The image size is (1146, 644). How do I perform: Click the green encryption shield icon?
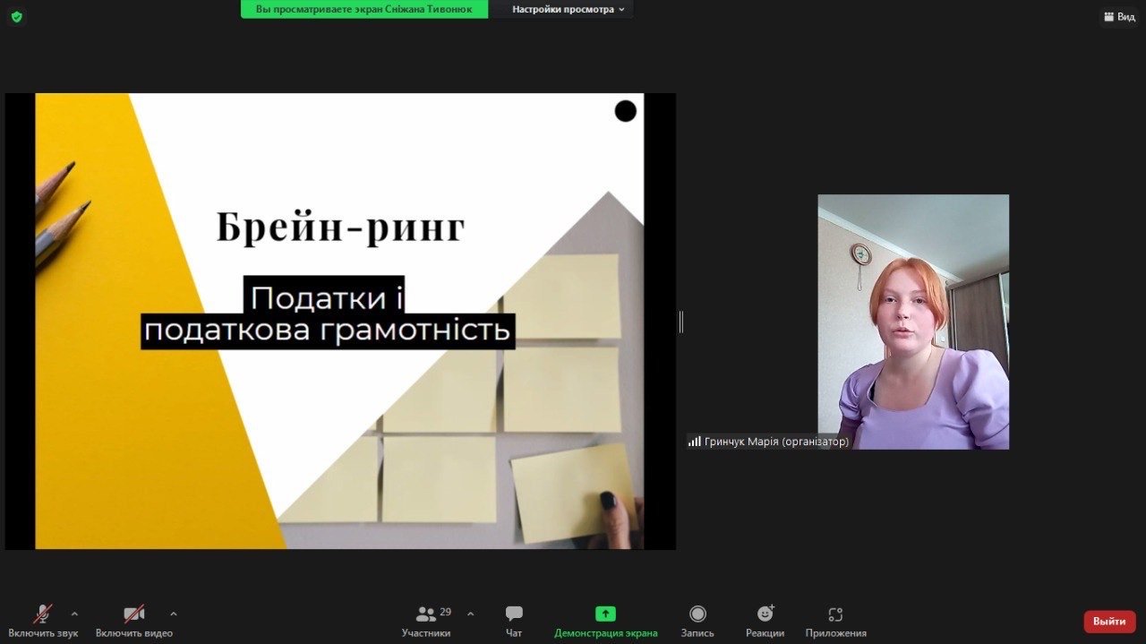tap(16, 16)
